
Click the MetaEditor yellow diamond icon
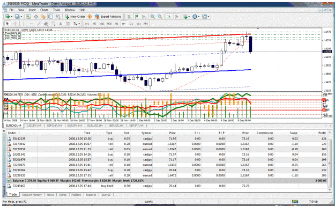pyautogui.click(x=90, y=17)
